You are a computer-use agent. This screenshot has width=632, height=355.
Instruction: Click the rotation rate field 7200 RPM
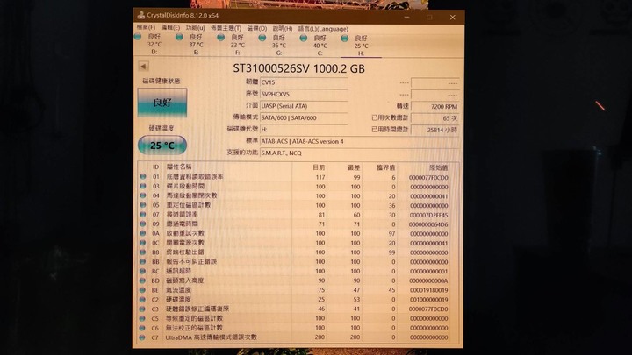tap(434, 107)
